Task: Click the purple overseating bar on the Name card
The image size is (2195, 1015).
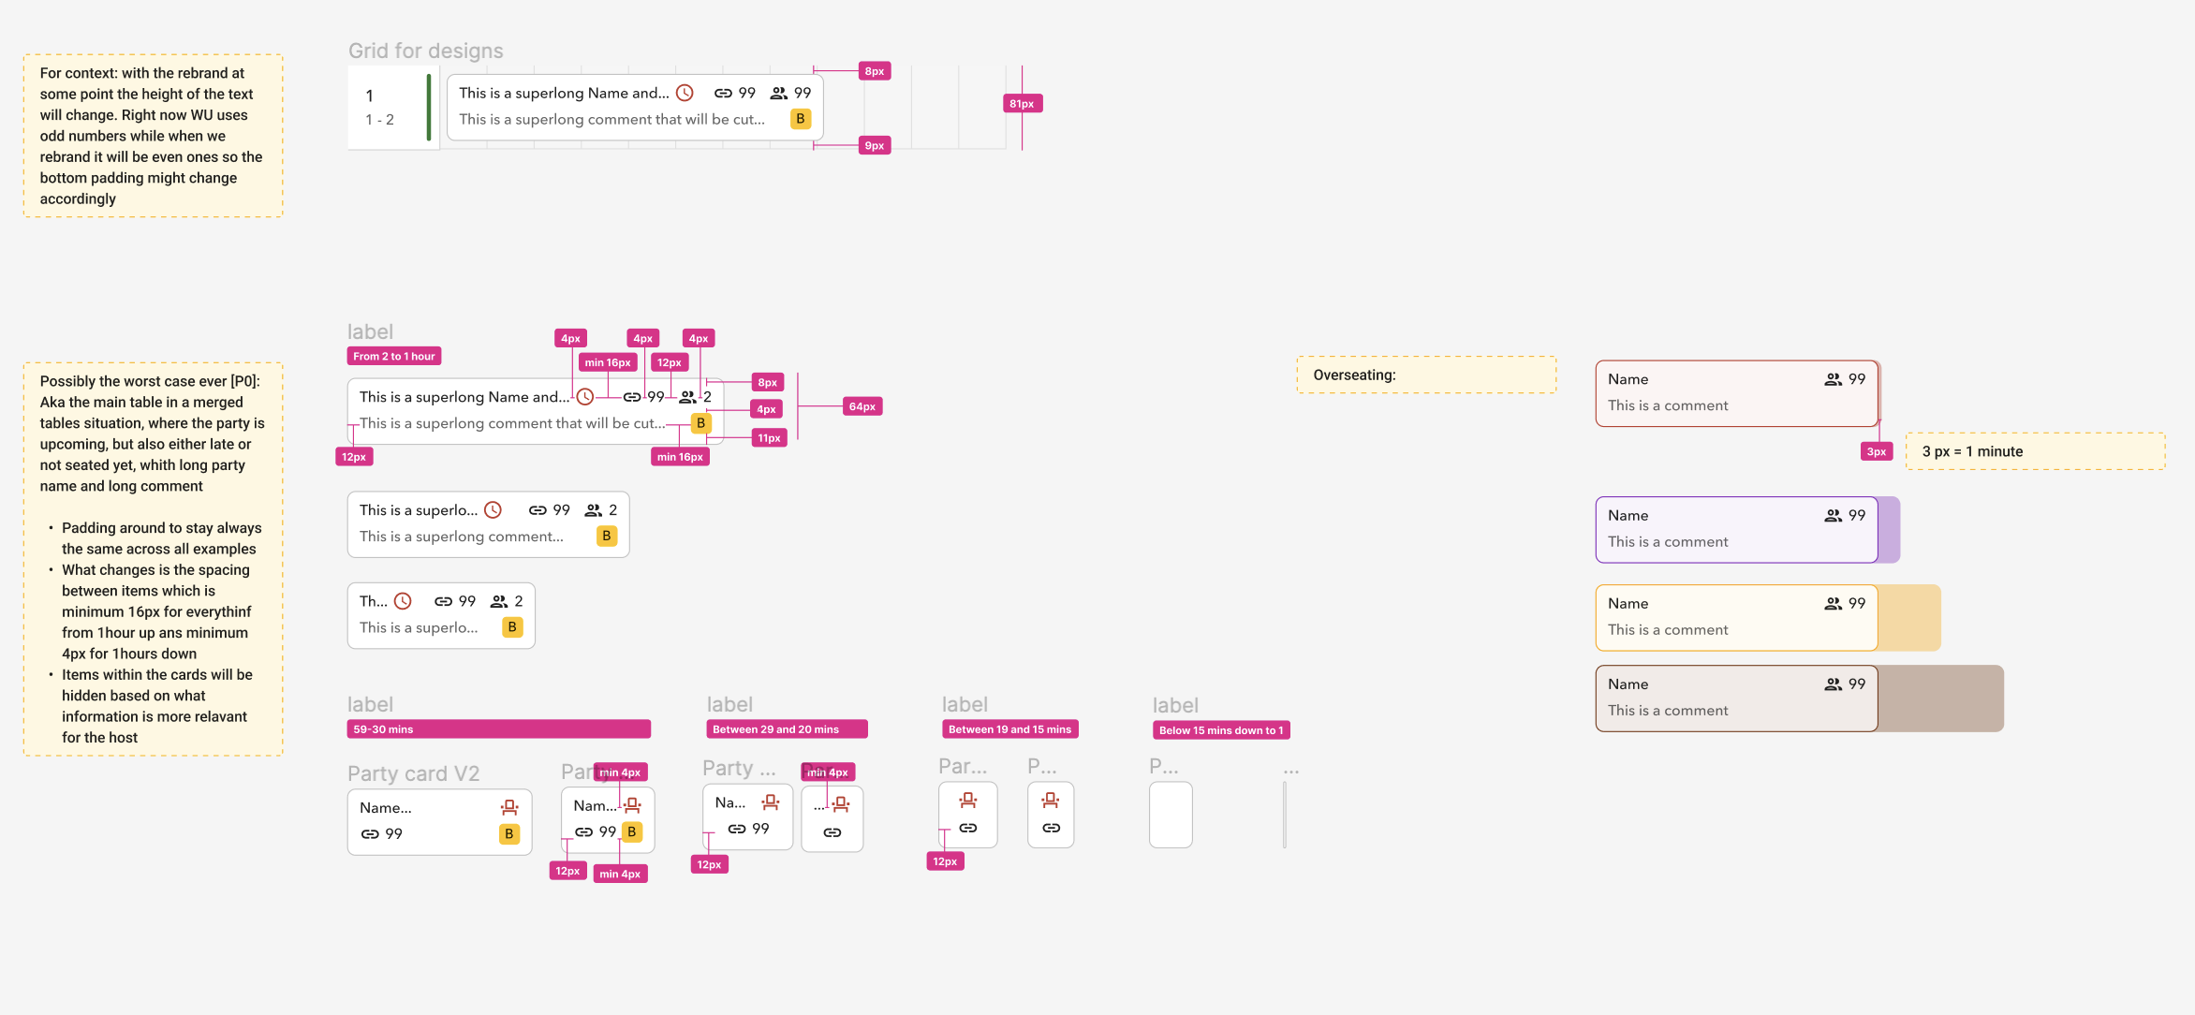Action: 1889,530
